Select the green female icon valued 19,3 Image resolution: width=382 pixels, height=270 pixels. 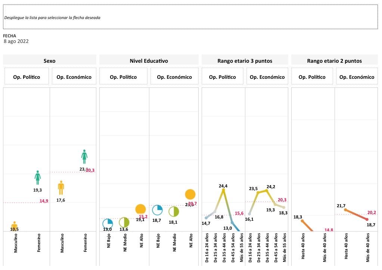click(38, 177)
